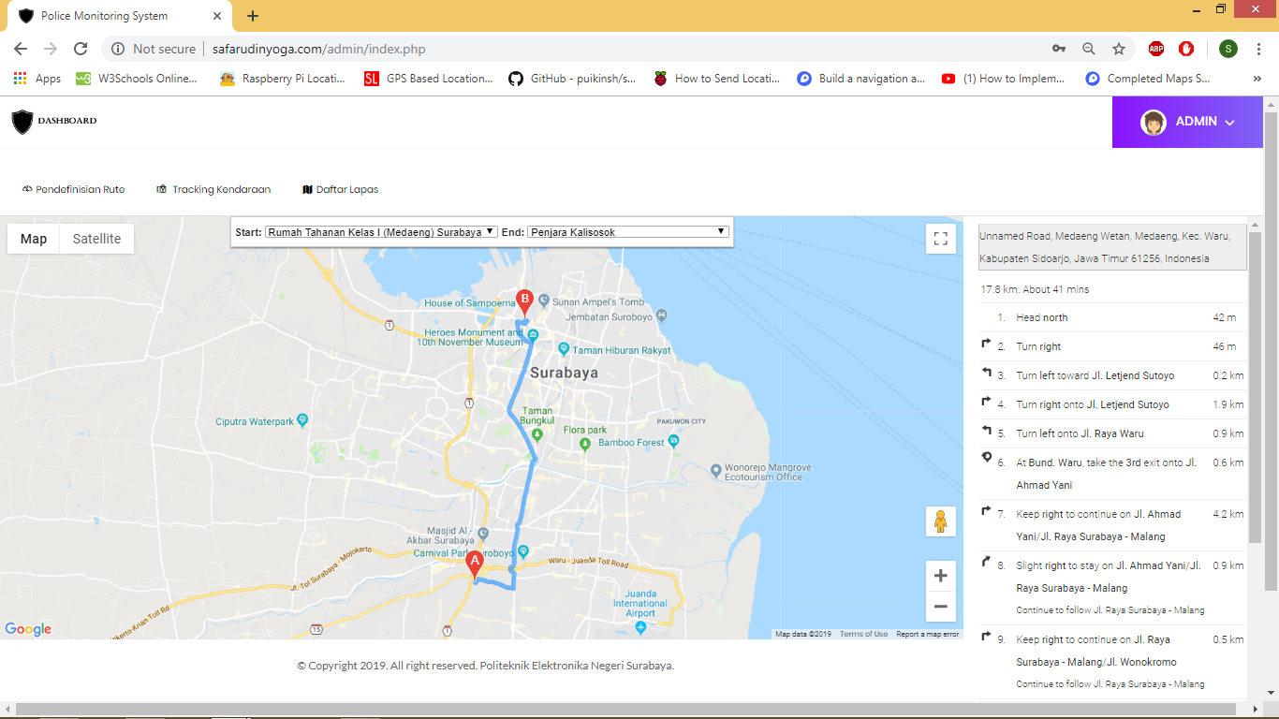Open the Pendefinisian Rute menu item

pyautogui.click(x=74, y=189)
